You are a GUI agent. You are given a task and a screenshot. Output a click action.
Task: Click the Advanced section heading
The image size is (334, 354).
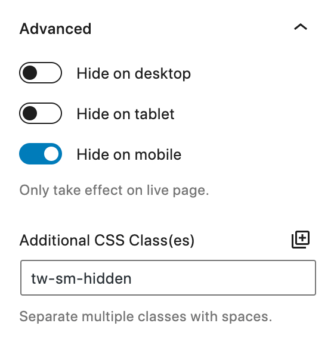(55, 29)
